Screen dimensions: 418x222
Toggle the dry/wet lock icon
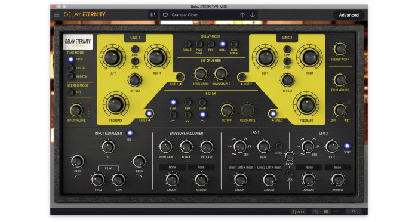348,102
